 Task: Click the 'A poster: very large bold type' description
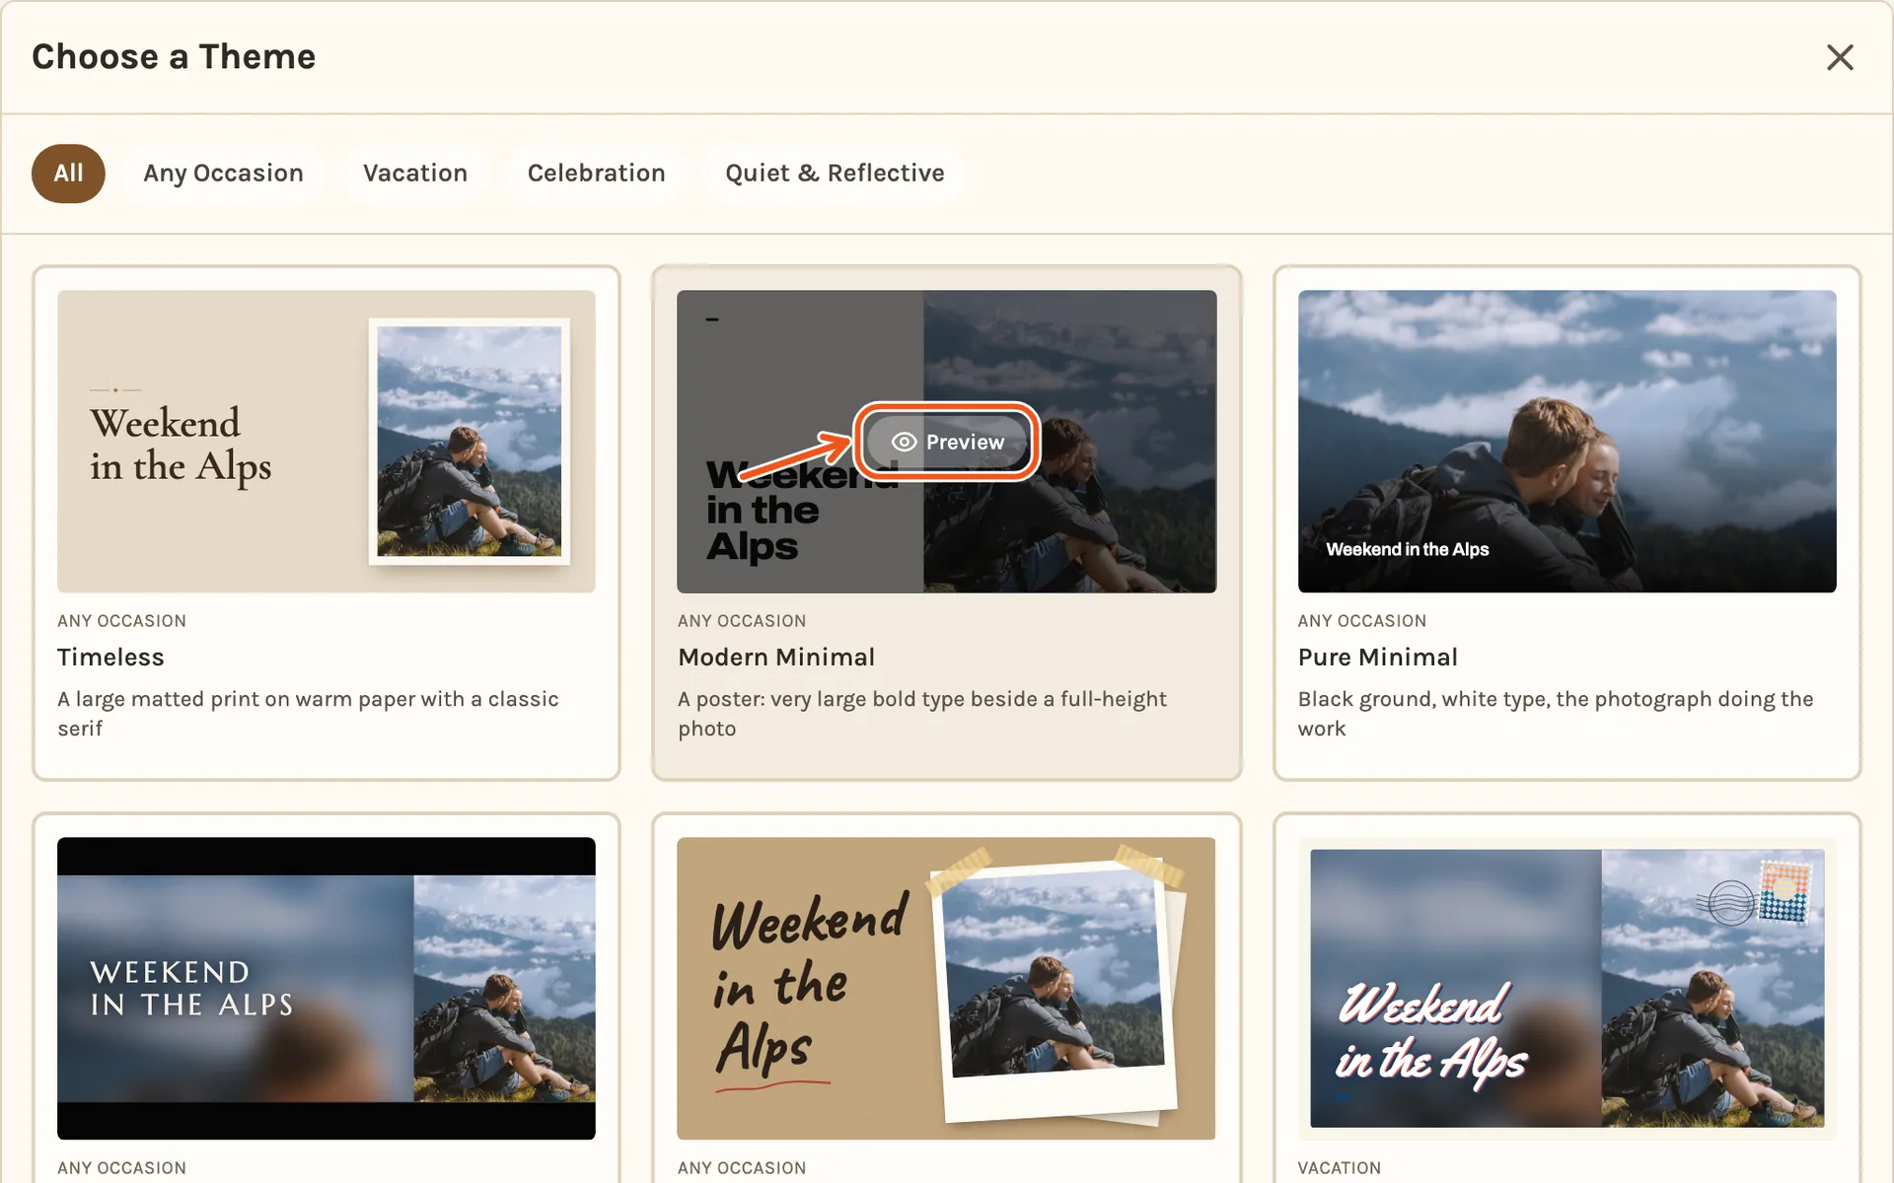922,714
